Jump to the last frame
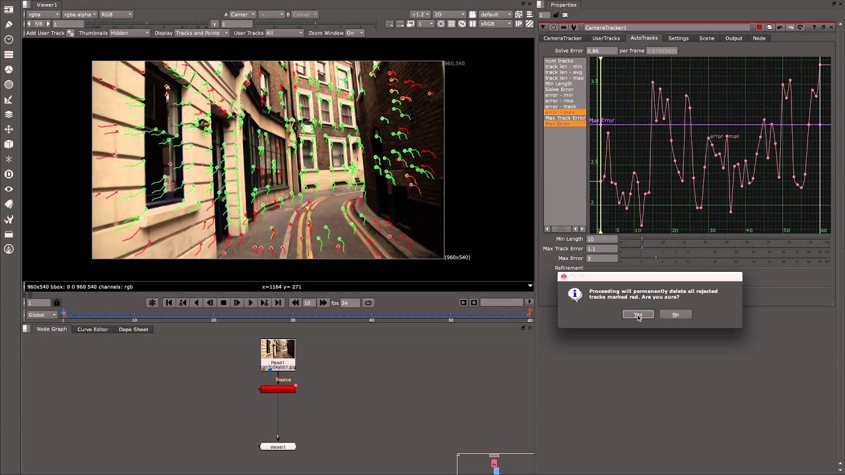 (x=278, y=303)
